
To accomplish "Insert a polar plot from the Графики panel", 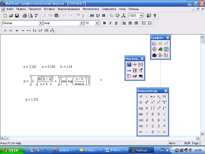I will 155,49.
